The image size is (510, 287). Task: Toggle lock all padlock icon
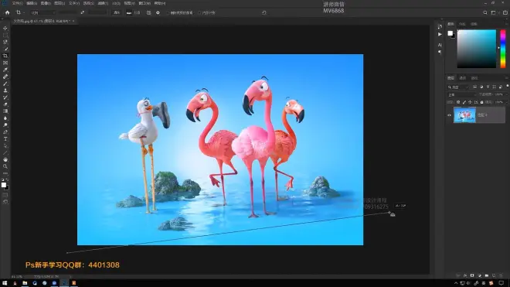click(481, 102)
